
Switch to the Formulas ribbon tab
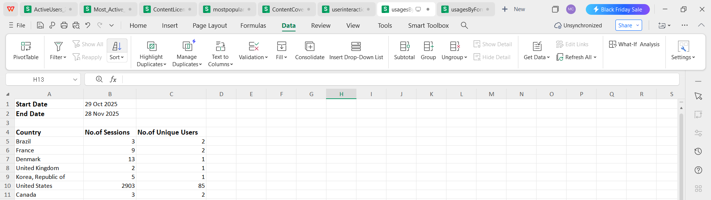point(253,26)
